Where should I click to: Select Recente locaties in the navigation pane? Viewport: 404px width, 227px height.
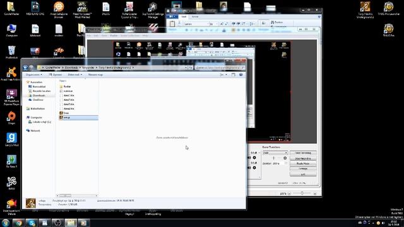(x=41, y=91)
